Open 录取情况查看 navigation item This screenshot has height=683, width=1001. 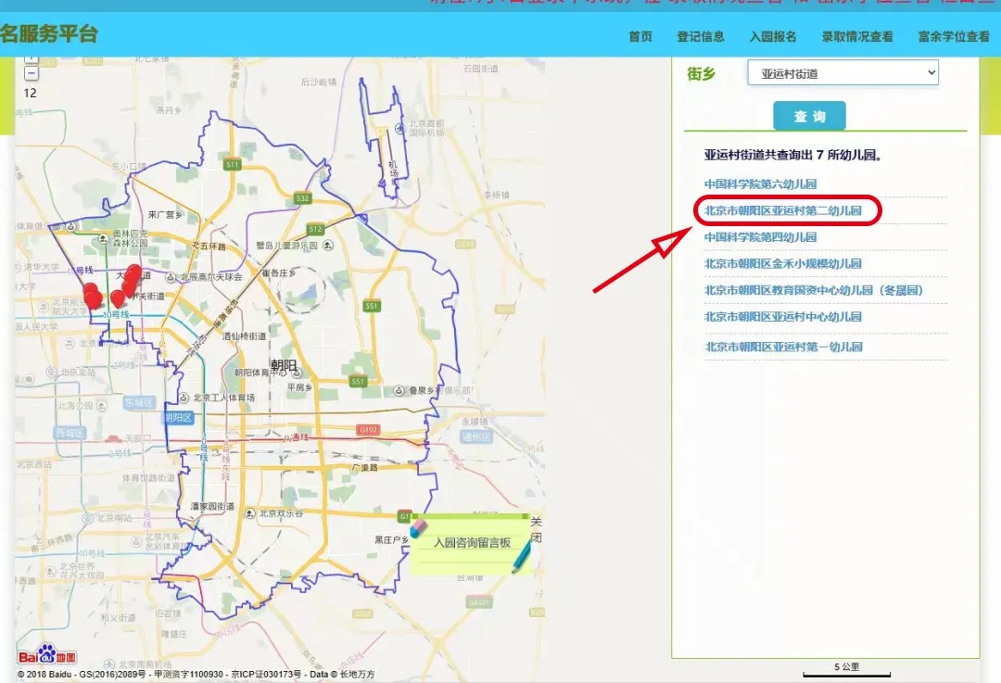(x=857, y=36)
